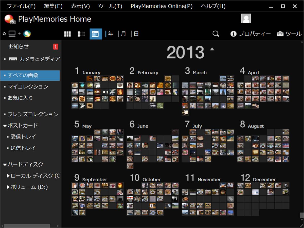Viewport: 304px width, 228px height.
Task: Open the PlayMemories Online(P) menu
Action: pos(162,6)
